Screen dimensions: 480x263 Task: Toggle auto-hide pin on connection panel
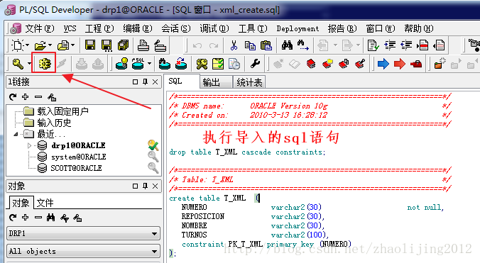coord(145,82)
